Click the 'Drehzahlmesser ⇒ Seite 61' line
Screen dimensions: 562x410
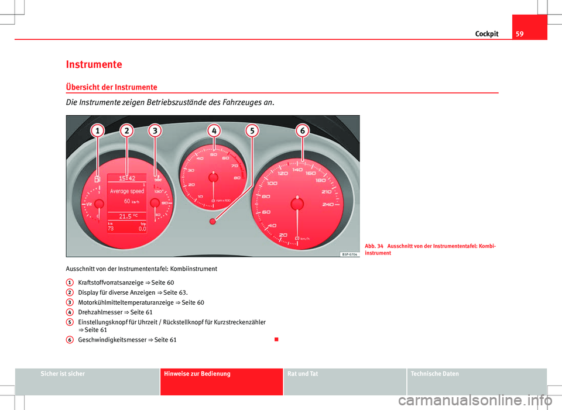tap(115, 312)
